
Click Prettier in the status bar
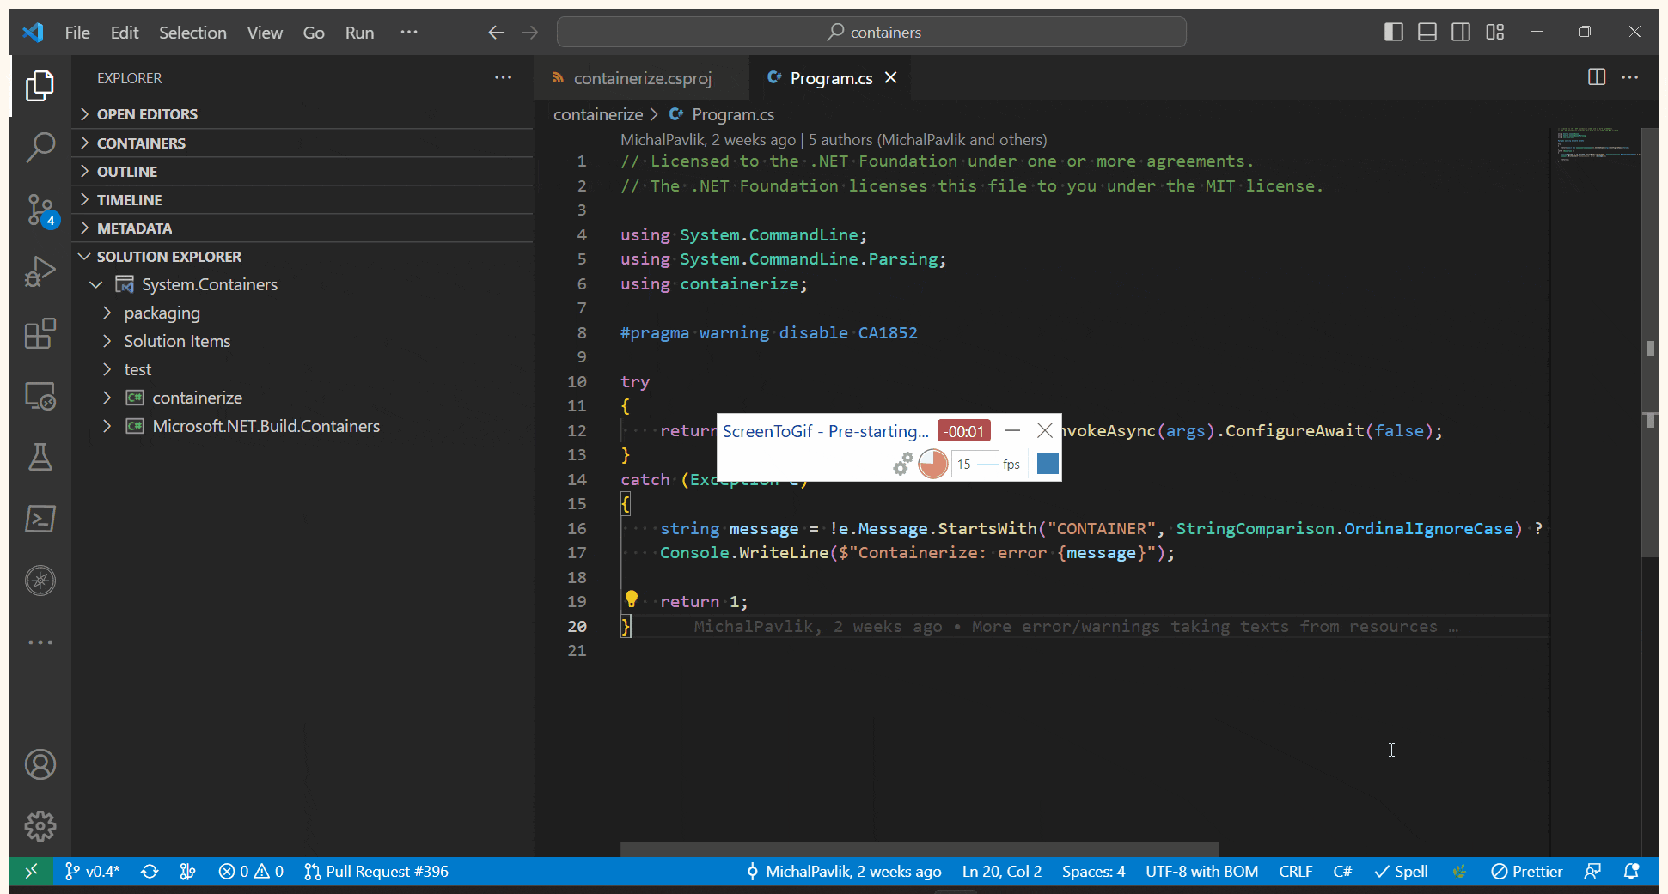[x=1527, y=871]
